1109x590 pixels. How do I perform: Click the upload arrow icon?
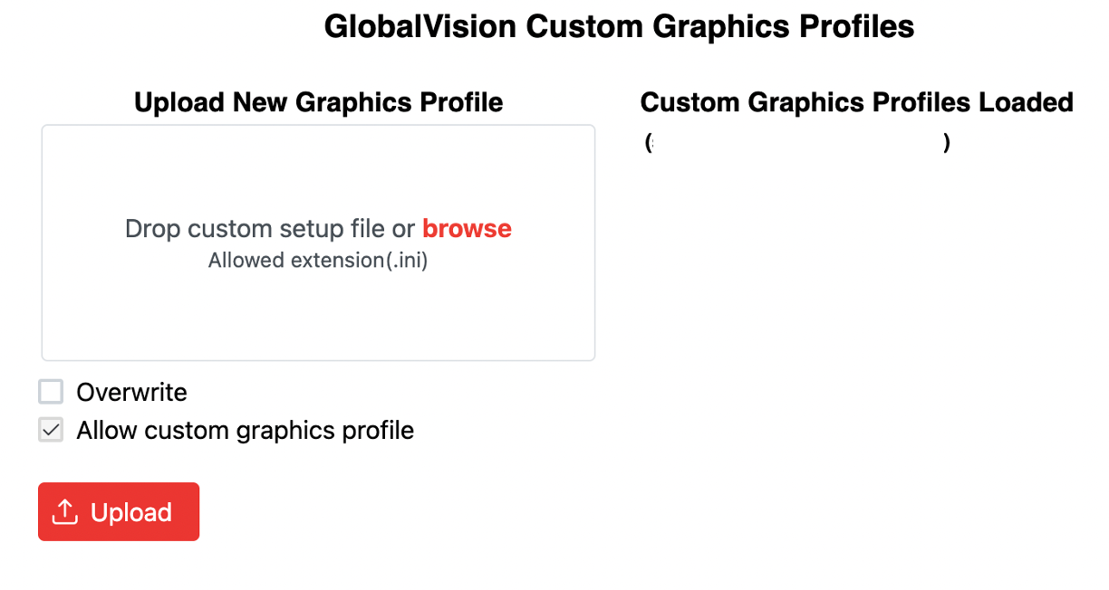(x=64, y=512)
